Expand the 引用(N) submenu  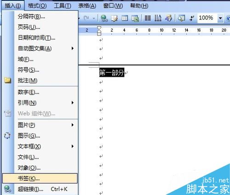[x=40, y=103]
